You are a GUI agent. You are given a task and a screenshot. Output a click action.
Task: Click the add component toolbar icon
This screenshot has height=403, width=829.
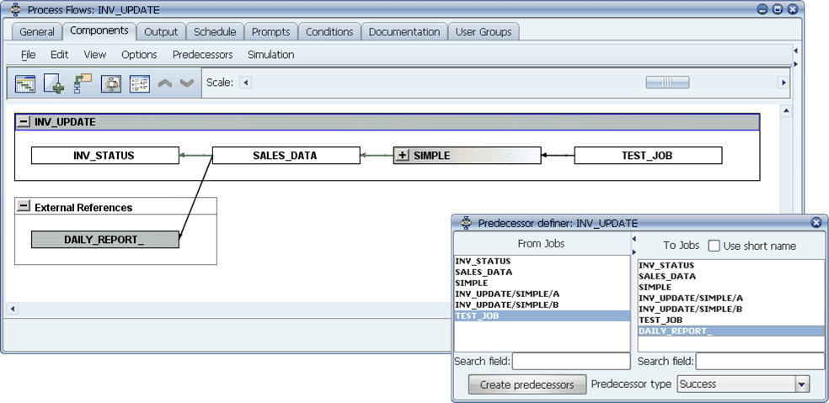tap(54, 83)
